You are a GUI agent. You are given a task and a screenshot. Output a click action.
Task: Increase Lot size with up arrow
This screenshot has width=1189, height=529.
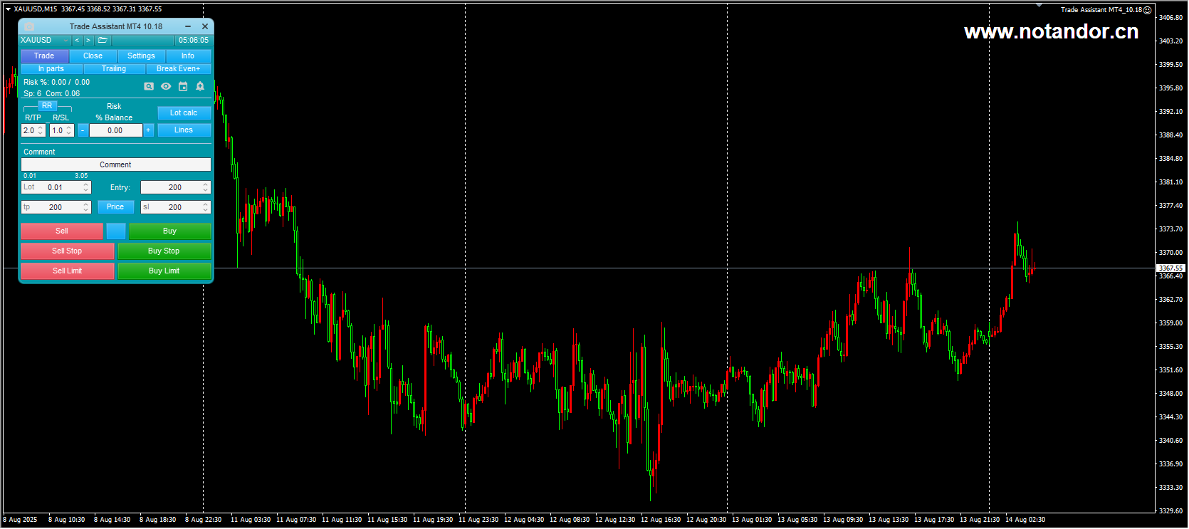click(86, 184)
